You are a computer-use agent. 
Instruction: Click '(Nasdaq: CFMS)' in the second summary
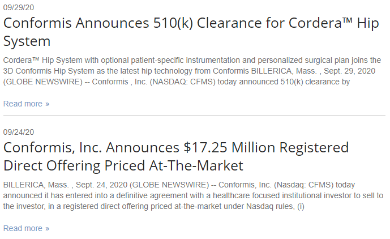[304, 185]
